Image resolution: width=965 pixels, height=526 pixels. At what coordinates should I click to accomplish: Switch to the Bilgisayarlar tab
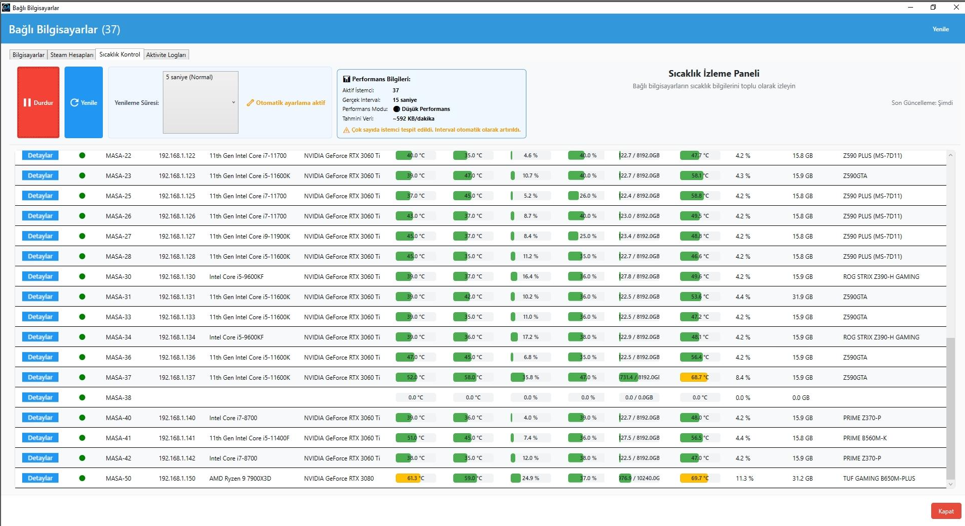[x=28, y=55]
